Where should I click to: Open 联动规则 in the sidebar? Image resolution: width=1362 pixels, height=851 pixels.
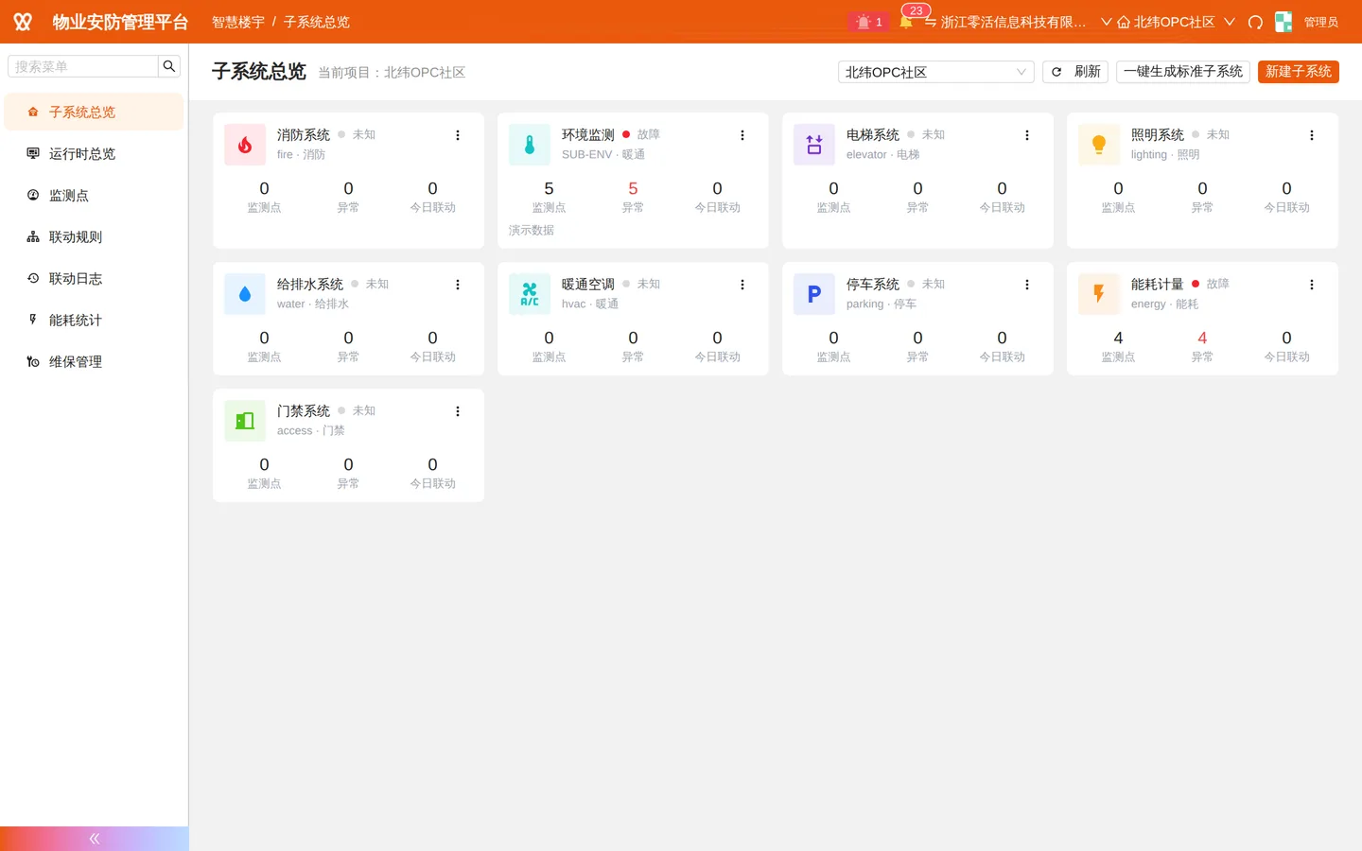94,236
